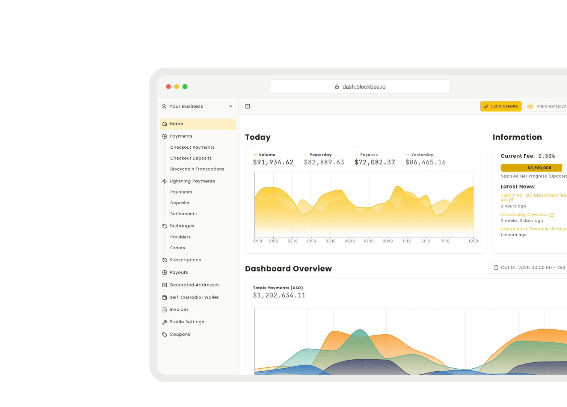Click the Subscriptions icon in sidebar
Image resolution: width=567 pixels, height=407 pixels.
pyautogui.click(x=164, y=260)
